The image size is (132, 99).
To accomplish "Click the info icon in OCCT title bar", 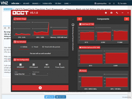I will pos(106,13).
